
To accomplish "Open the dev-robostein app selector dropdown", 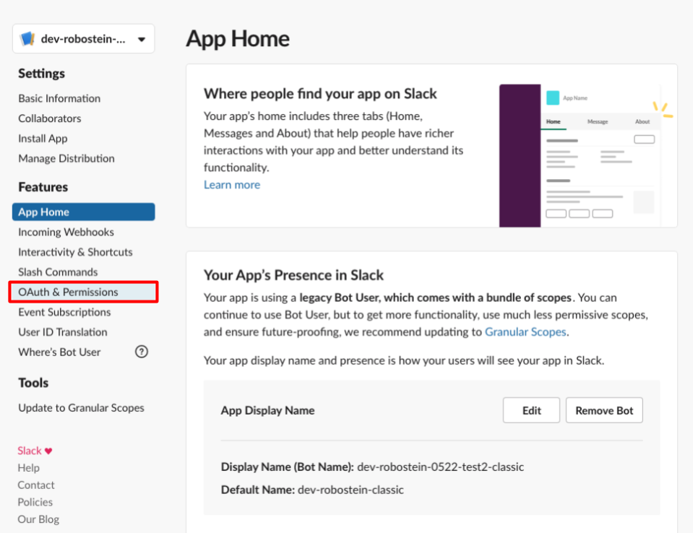I will pos(84,39).
